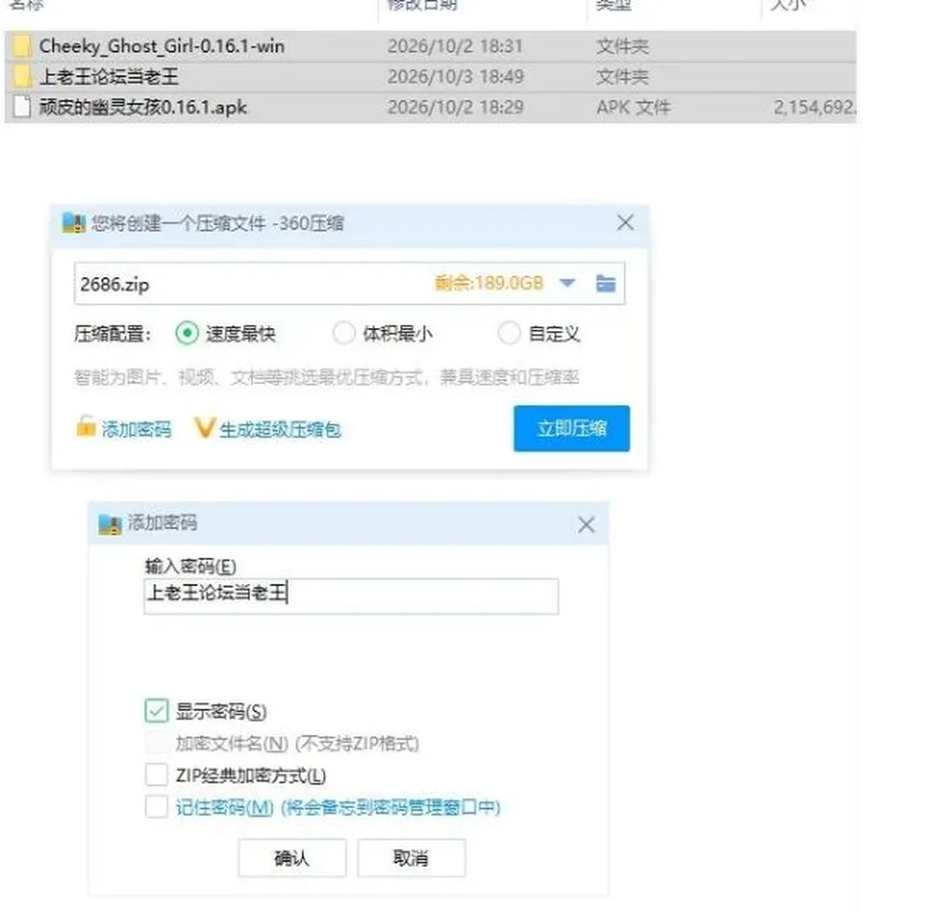Click the 360压缩 app icon in the compression dialog title
This screenshot has width=926, height=911.
point(74,223)
